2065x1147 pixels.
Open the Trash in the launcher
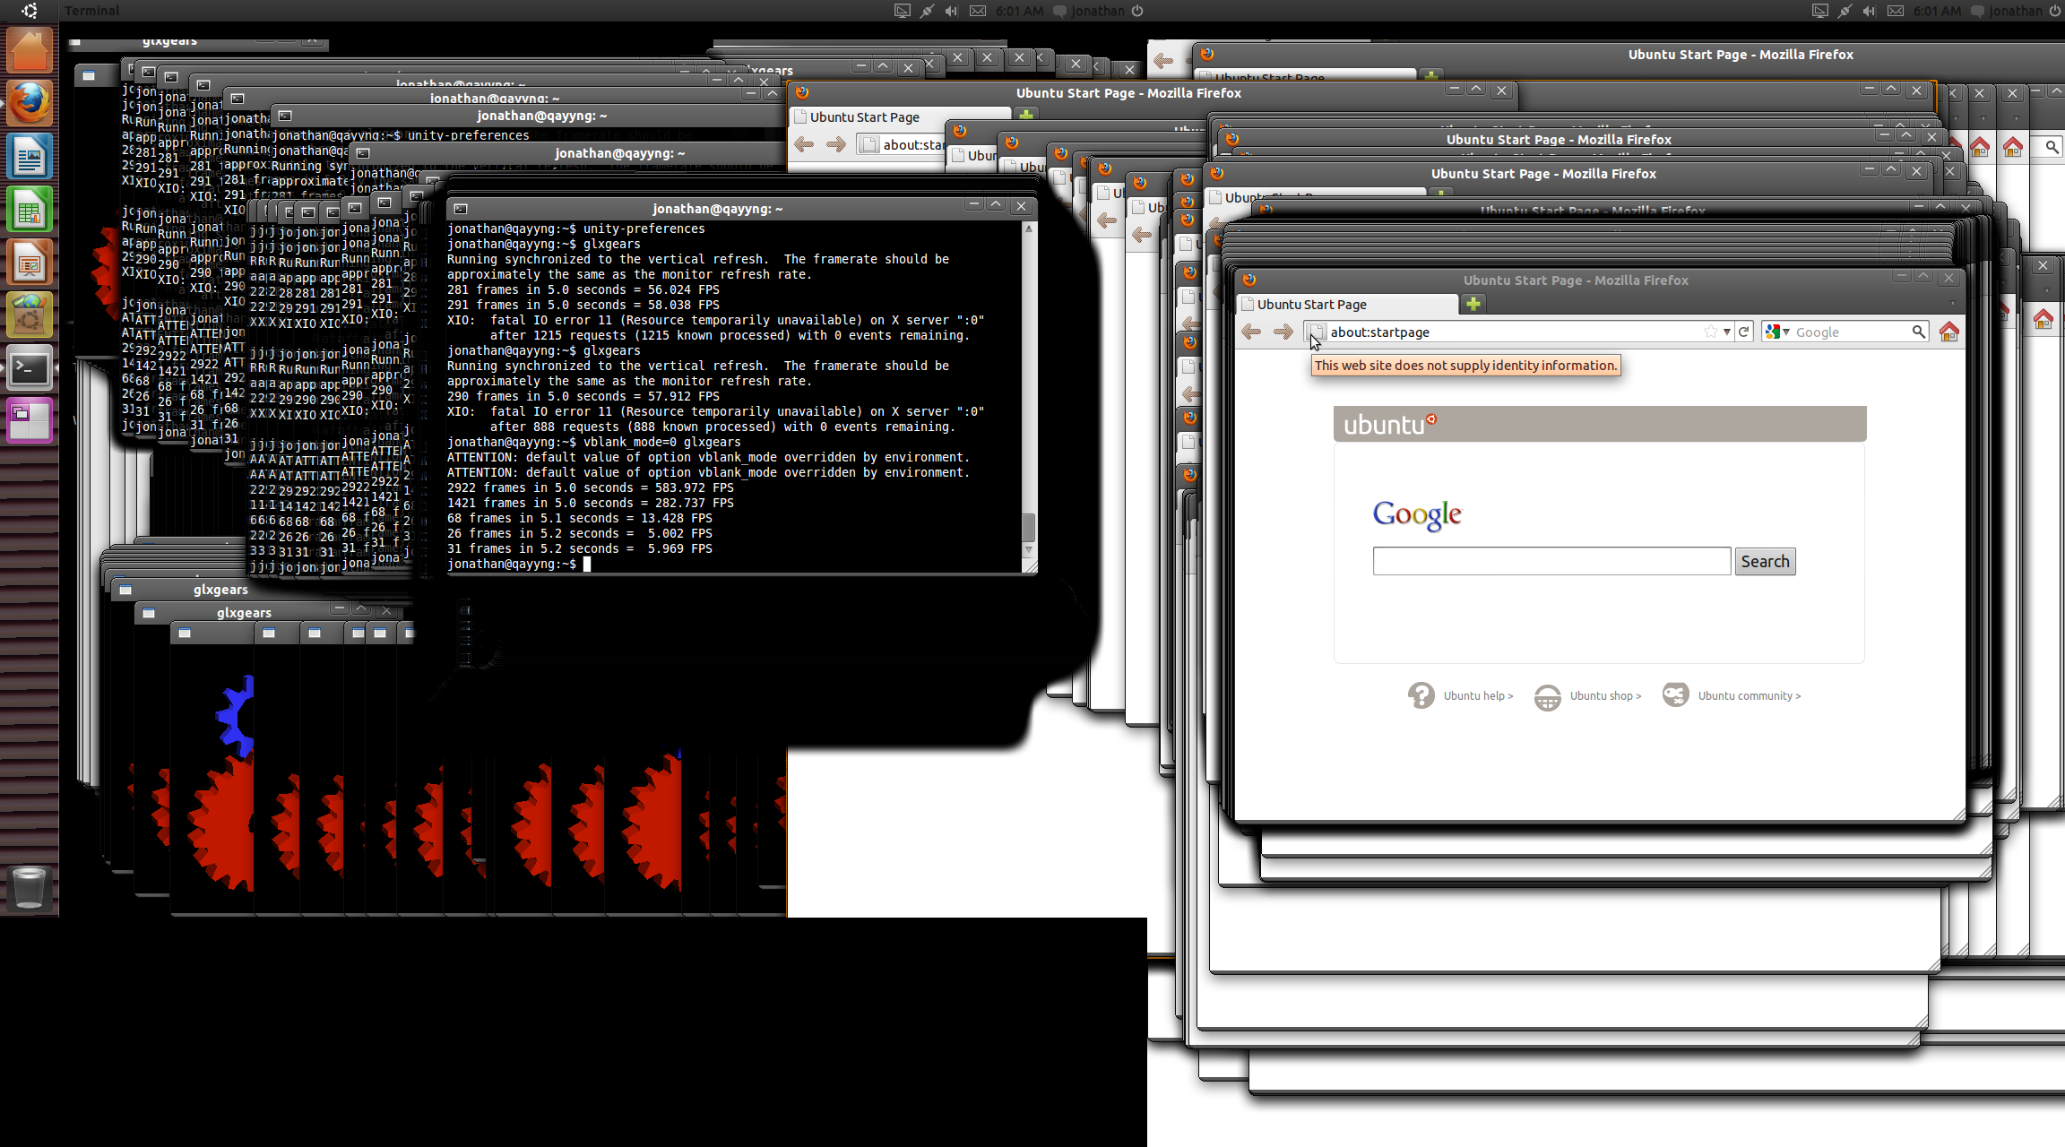point(29,886)
